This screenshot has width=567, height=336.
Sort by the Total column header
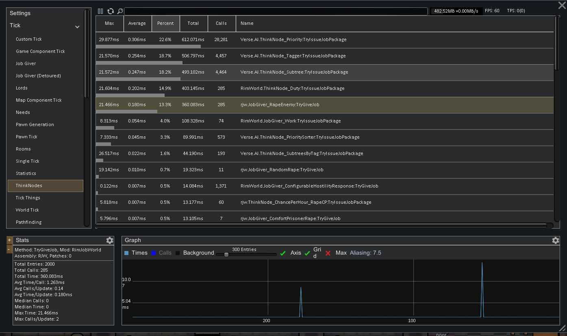click(x=193, y=24)
